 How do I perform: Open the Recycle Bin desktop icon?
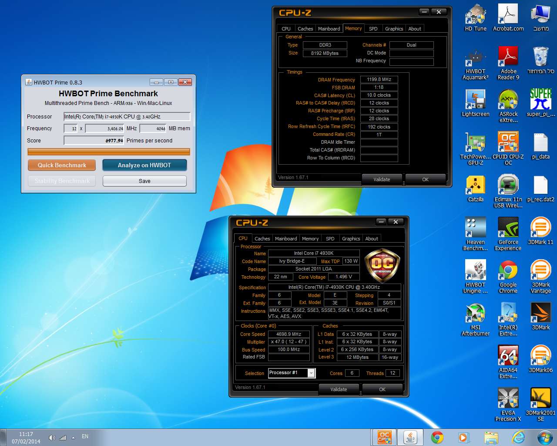click(x=541, y=60)
